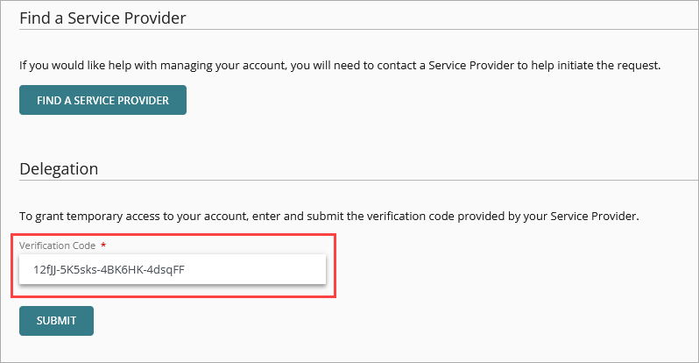Click the Find a Service Provider heading

(x=103, y=18)
